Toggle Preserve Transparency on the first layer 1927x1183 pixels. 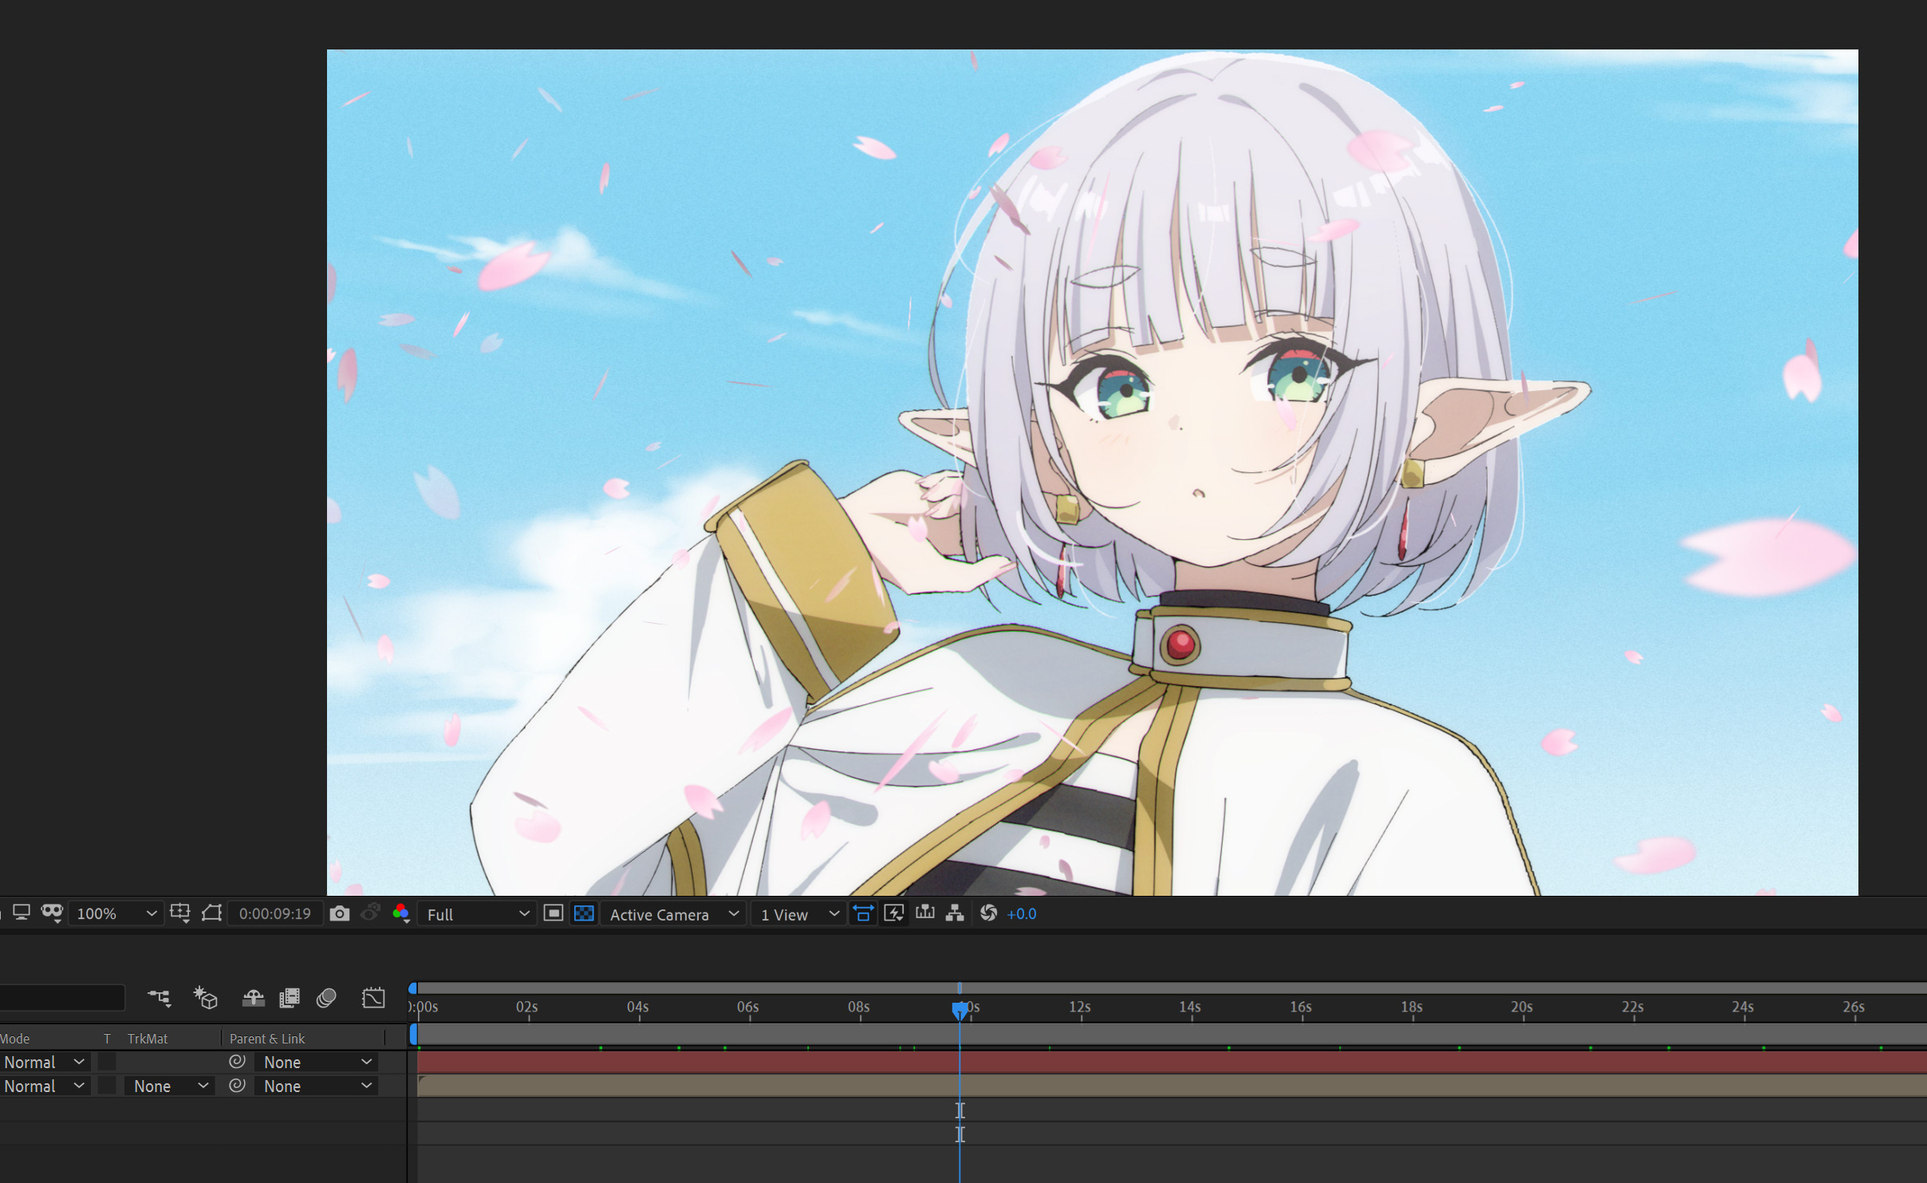[107, 1063]
